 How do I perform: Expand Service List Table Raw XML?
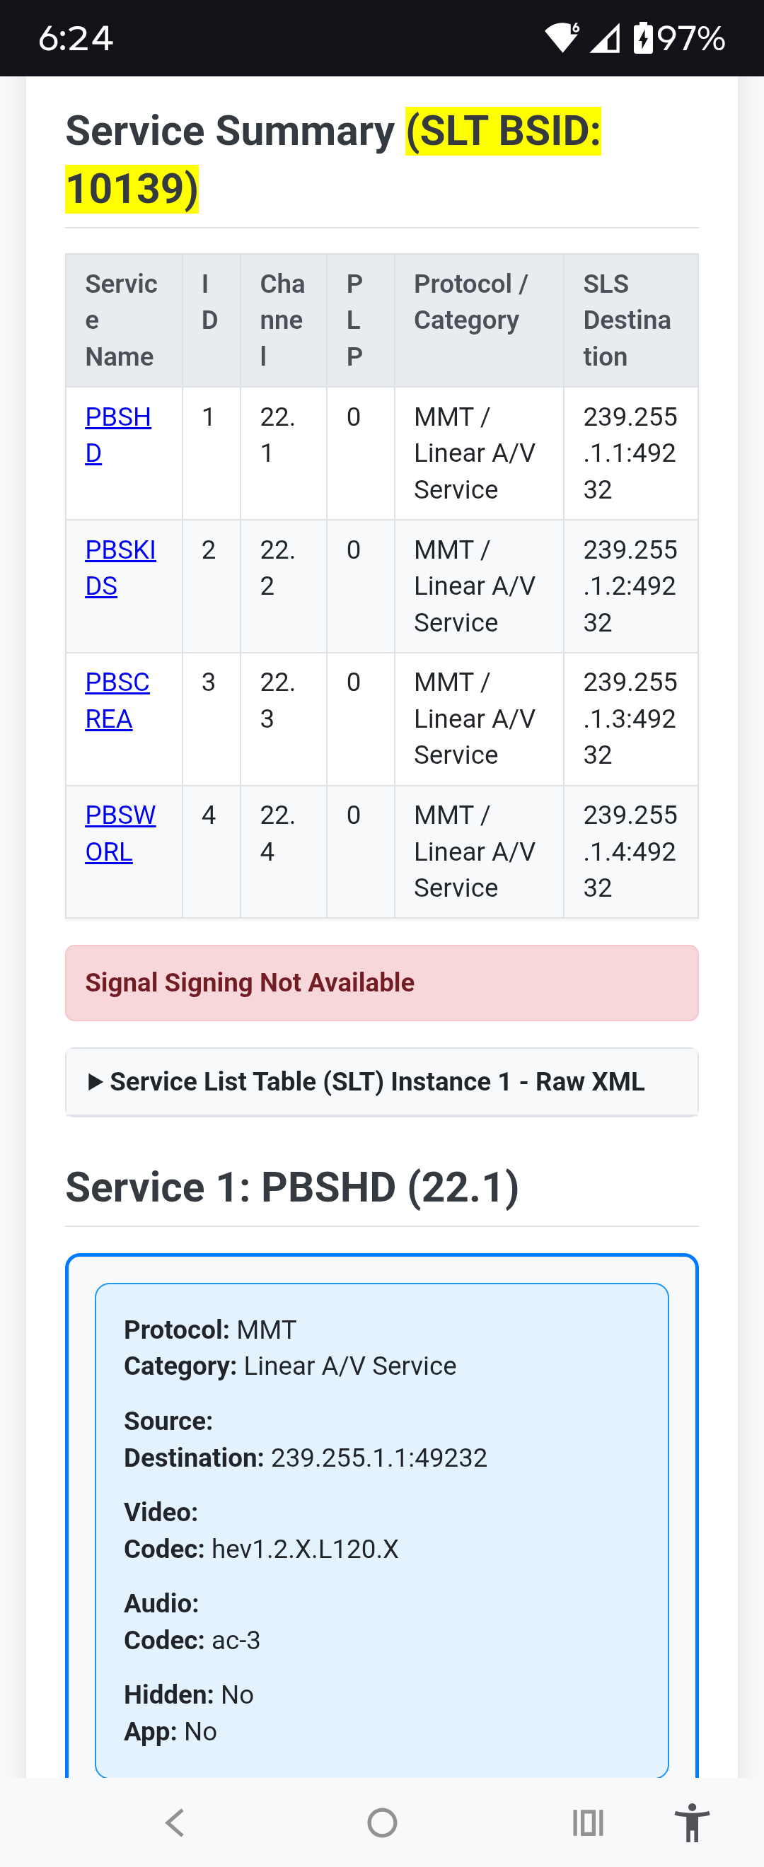coord(382,1081)
